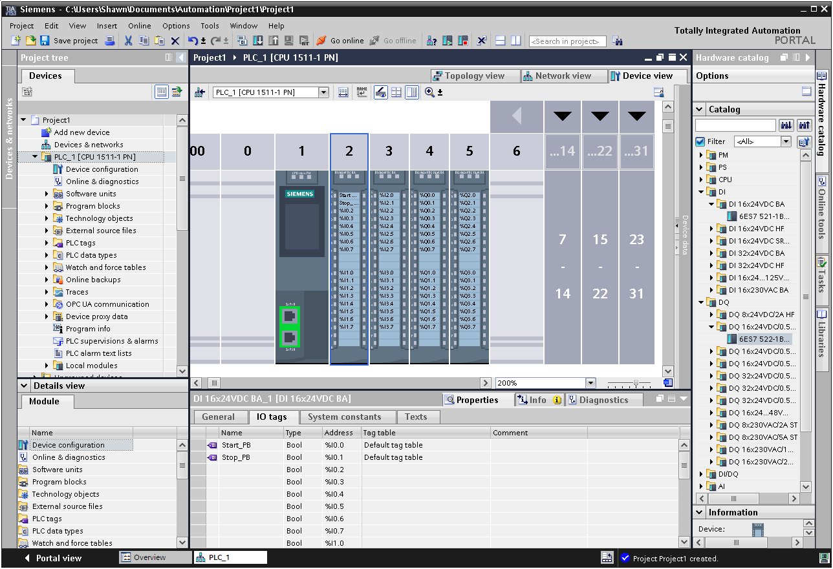
Task: Open the PLC_1 [CPU 1511-1 PN] device selector dropdown
Action: (325, 92)
